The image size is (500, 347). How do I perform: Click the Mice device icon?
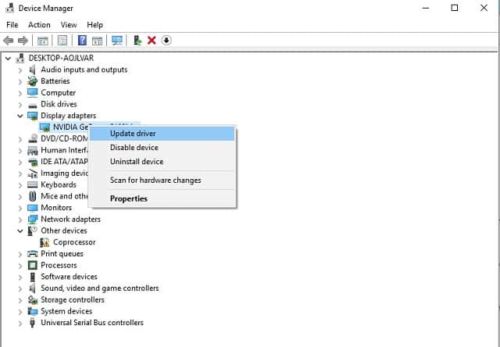click(32, 196)
